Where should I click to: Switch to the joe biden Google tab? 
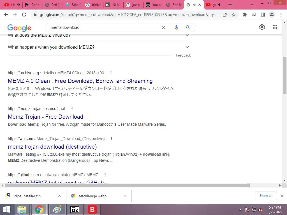pyautogui.click(x=133, y=5)
